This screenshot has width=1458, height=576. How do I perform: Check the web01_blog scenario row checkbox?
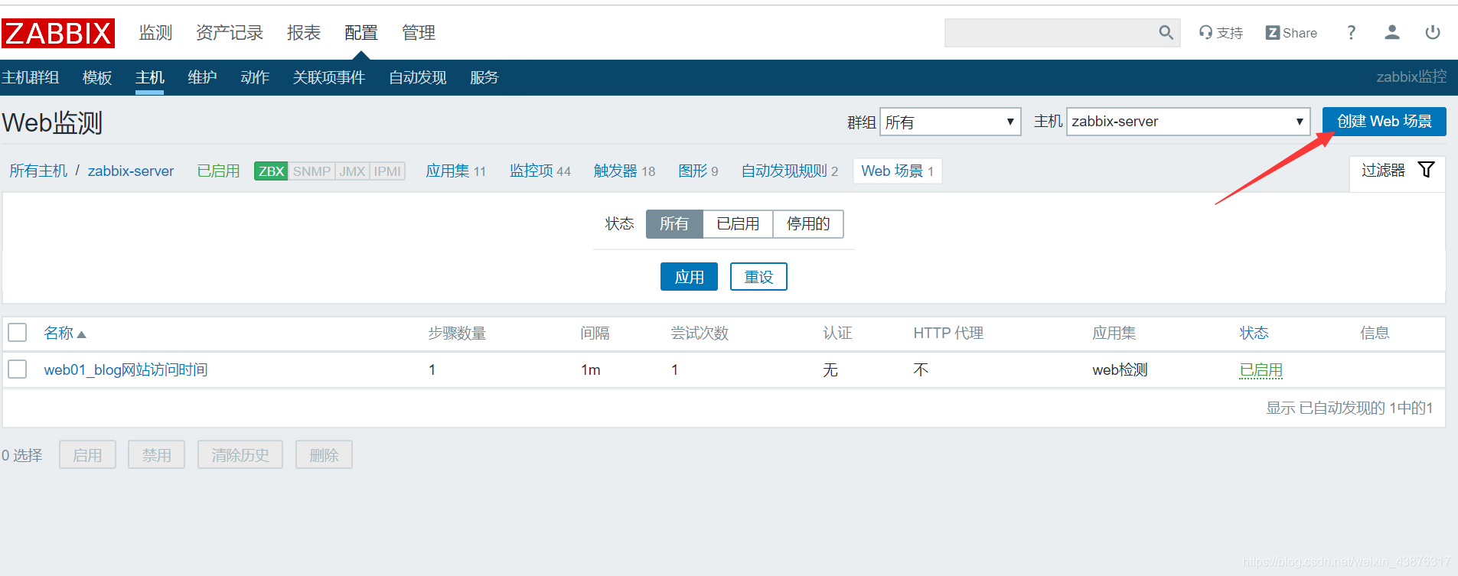(17, 369)
